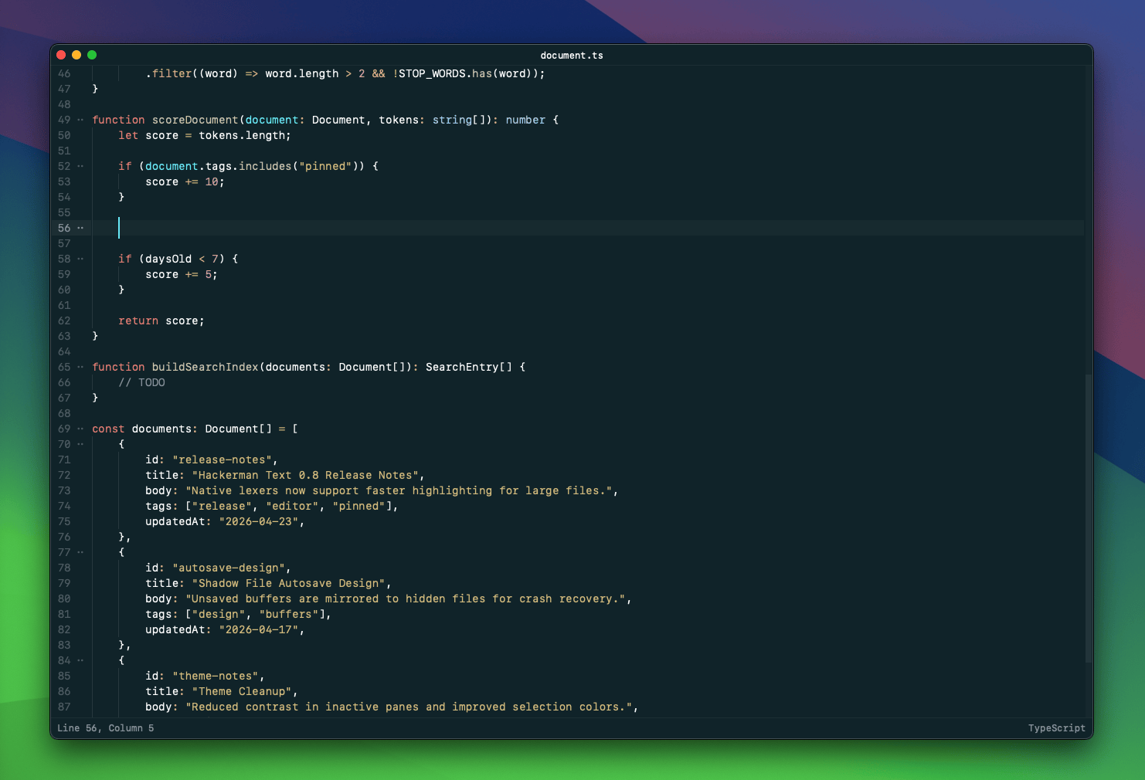This screenshot has height=780, width=1145.
Task: Collapse the theme-notes object
Action: 80,660
